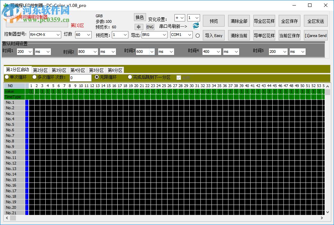Select the 无限循环 loop option

click(x=97, y=77)
